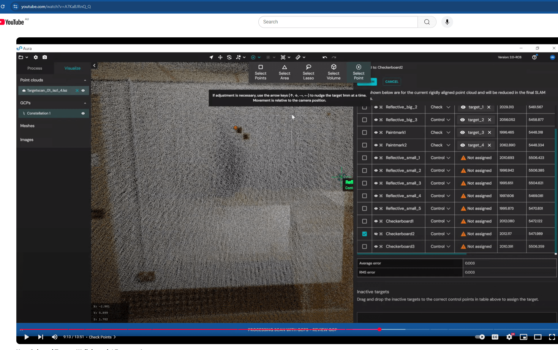The image size is (558, 350).
Task: Open Aura project settings gear
Action: pos(35,57)
